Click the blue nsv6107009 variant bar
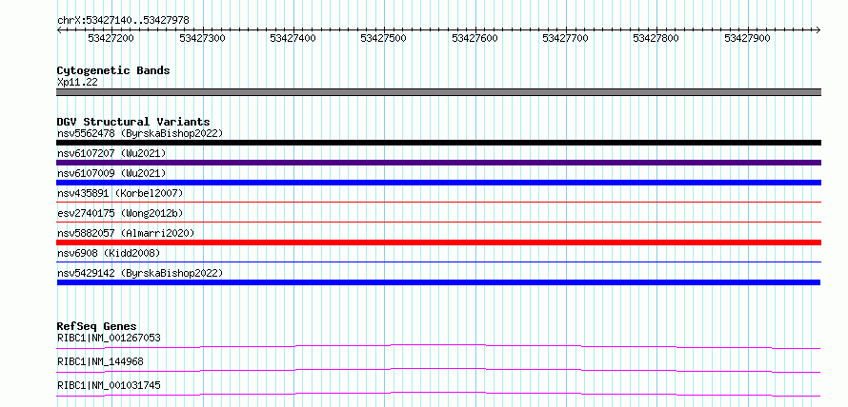The height and width of the screenshot is (407, 848). 438,183
